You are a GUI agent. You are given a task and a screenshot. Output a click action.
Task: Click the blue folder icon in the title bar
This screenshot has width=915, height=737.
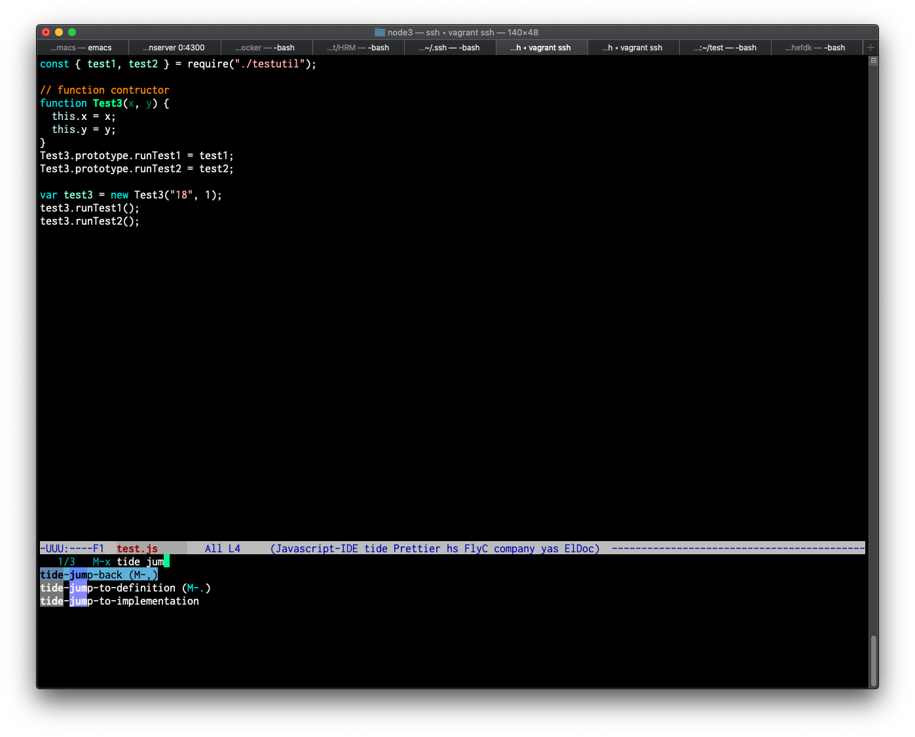[x=379, y=31]
